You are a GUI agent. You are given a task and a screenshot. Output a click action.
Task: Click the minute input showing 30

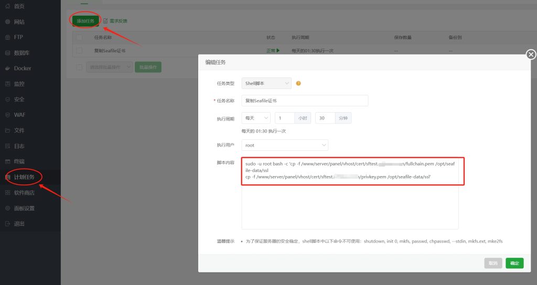pos(325,118)
